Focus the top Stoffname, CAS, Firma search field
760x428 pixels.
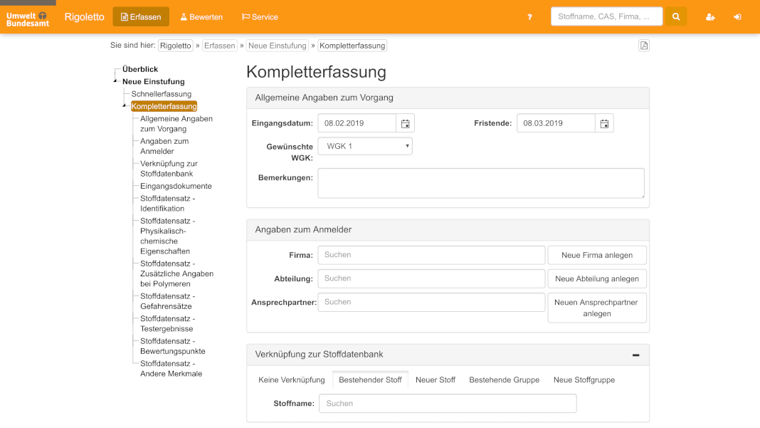[x=606, y=16]
